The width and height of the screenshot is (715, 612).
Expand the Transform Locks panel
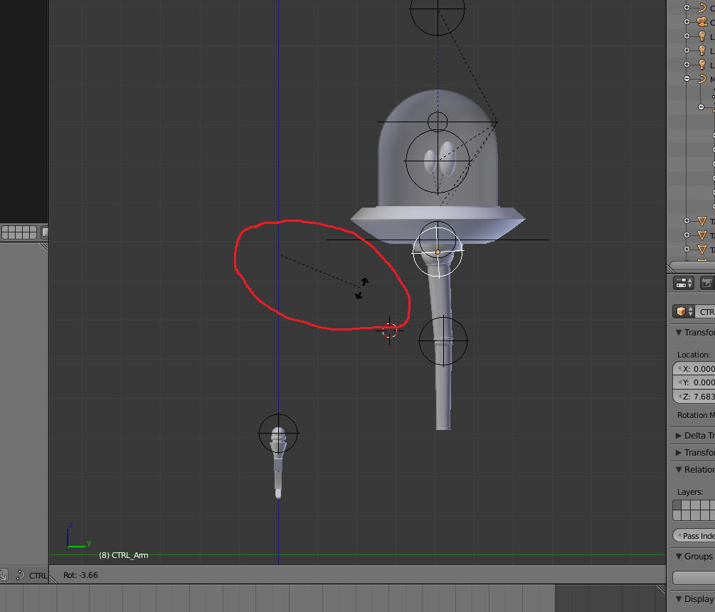(679, 453)
